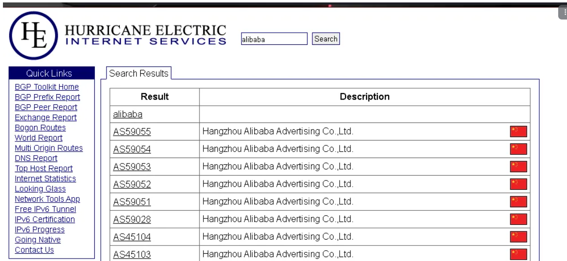567x261 pixels.
Task: Select the Search Results tab
Action: click(139, 73)
